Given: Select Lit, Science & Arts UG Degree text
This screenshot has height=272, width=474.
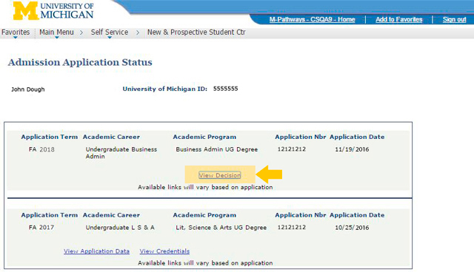Looking at the screenshot, I should click(221, 228).
